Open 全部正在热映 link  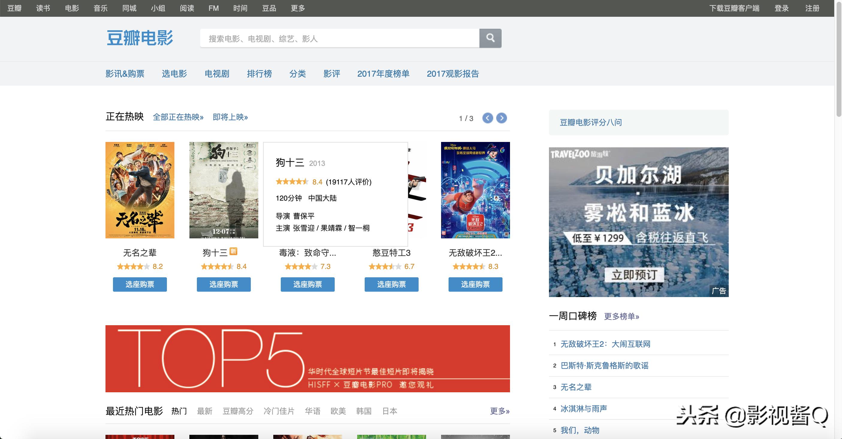pos(178,117)
